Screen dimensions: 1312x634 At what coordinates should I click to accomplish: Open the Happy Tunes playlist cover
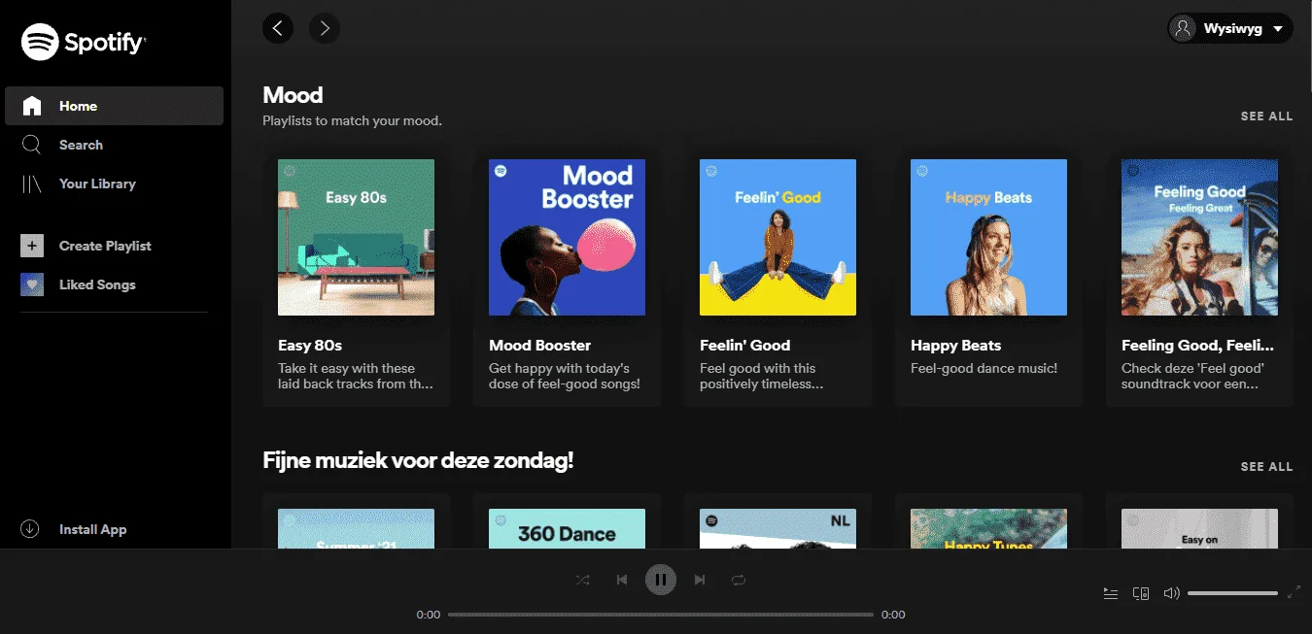988,529
